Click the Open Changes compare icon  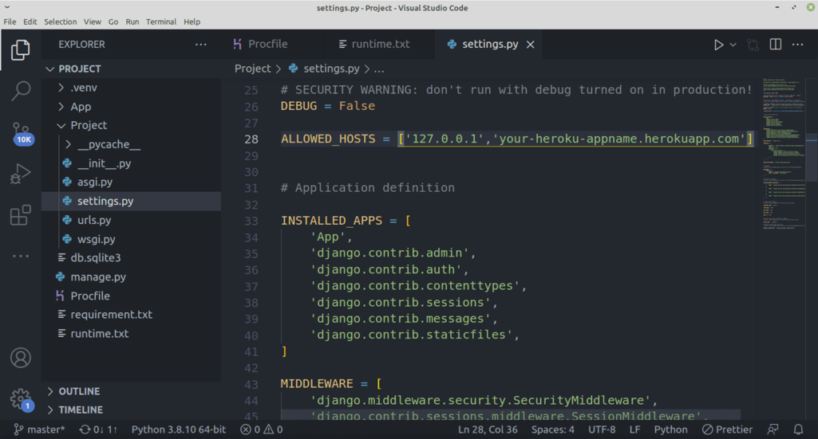point(753,45)
